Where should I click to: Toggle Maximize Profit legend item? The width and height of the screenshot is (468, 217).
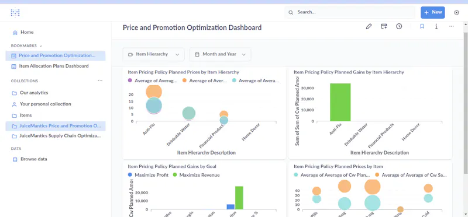tap(149, 175)
